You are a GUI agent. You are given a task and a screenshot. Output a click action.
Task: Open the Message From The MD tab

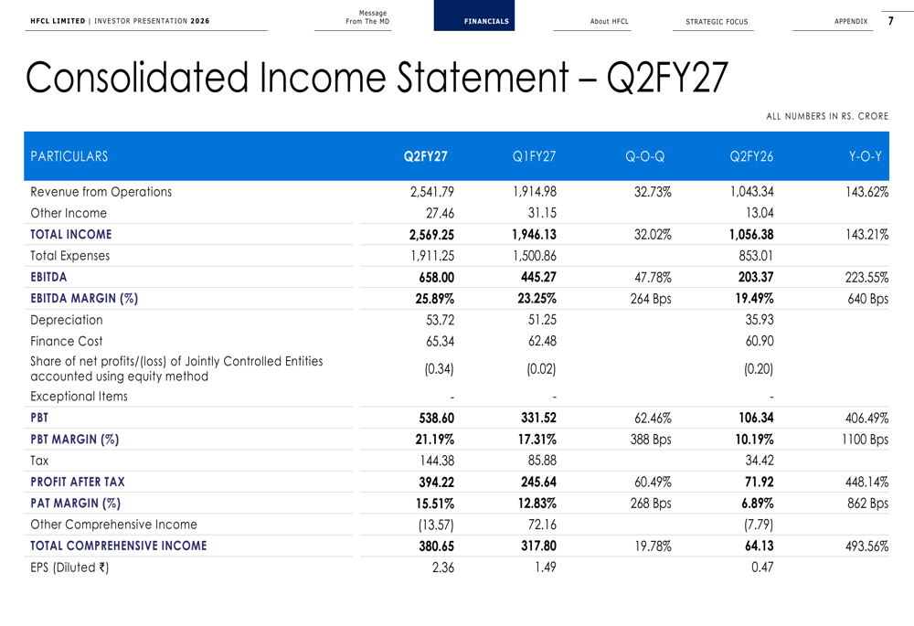click(367, 16)
